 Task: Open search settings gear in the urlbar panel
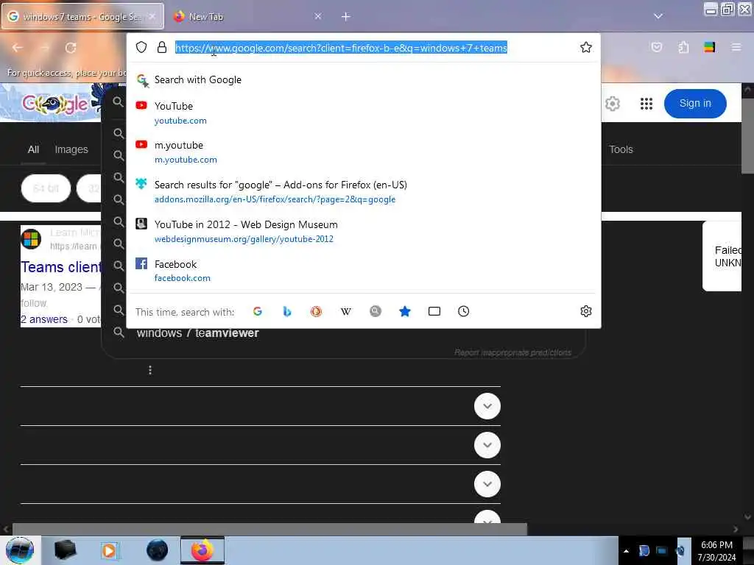point(585,311)
